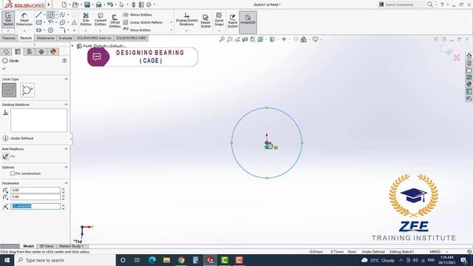This screenshot has width=473, height=266.
Task: Expand the Part6 flyout tree
Action: [x=72, y=46]
